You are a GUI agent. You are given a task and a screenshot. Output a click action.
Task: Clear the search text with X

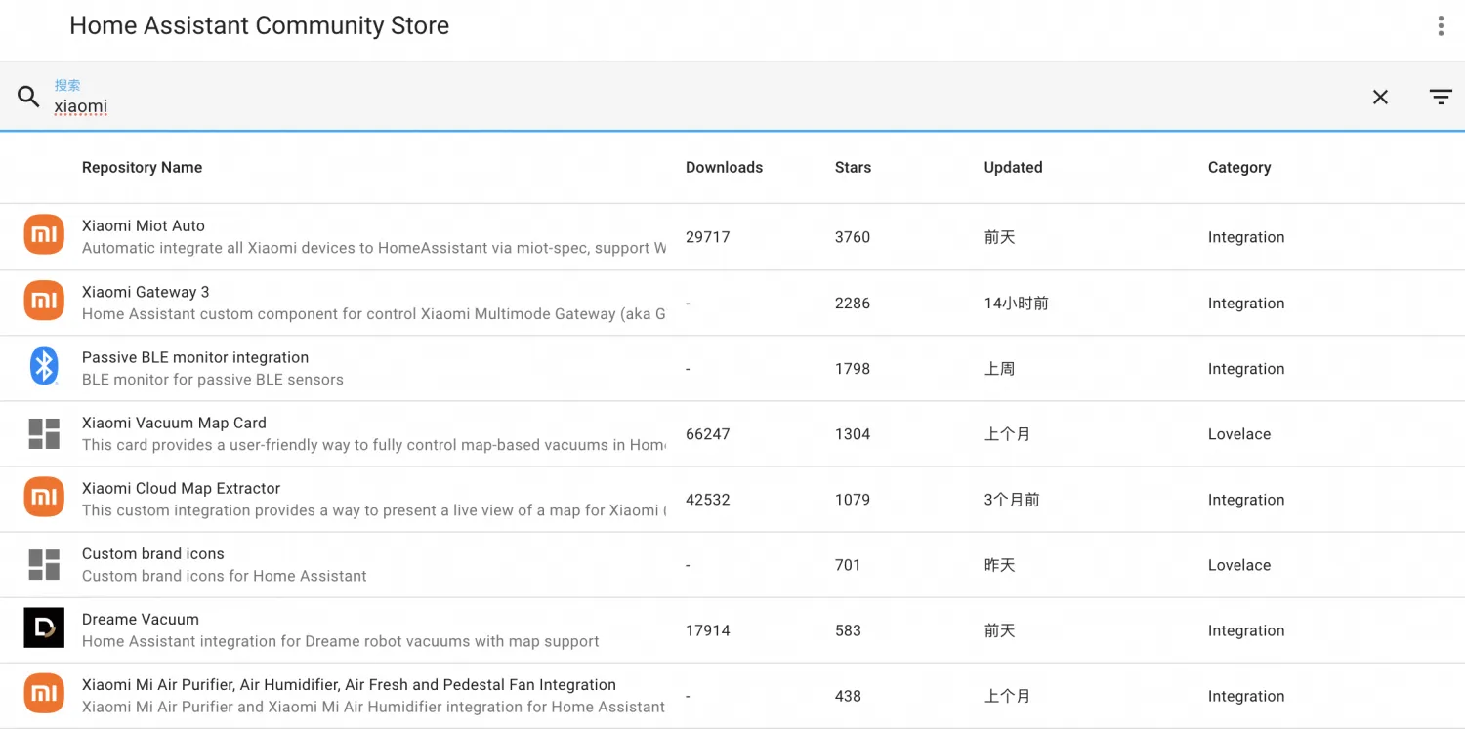1380,97
